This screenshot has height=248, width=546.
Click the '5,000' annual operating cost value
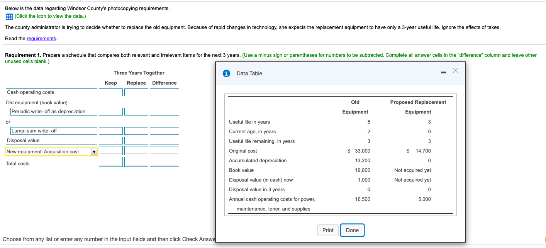424,199
